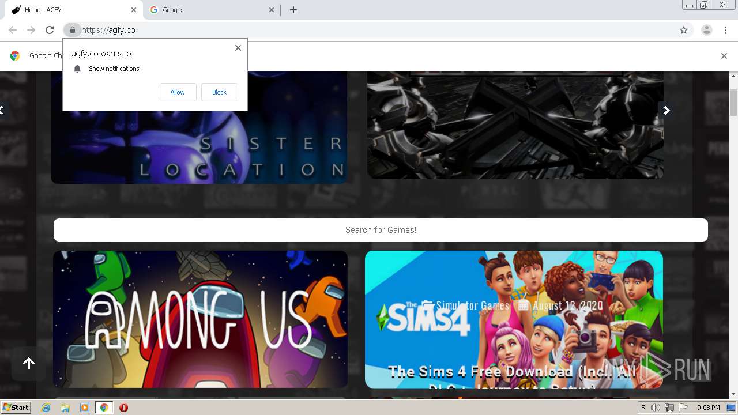This screenshot has height=415, width=738.
Task: Click the page vertical scrollbar thumb
Action: click(x=733, y=103)
